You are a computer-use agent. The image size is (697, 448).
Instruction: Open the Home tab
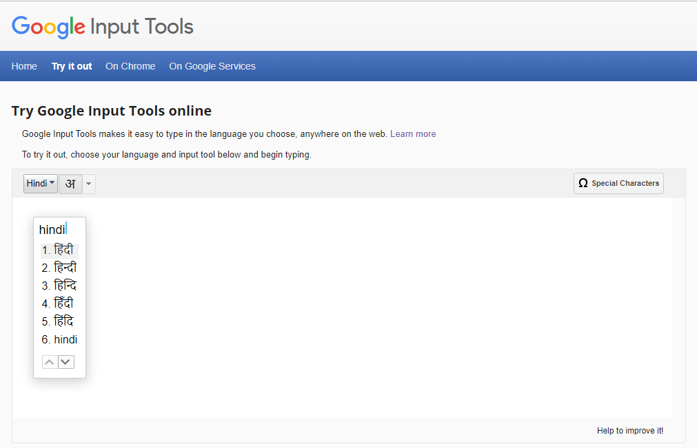pyautogui.click(x=24, y=66)
